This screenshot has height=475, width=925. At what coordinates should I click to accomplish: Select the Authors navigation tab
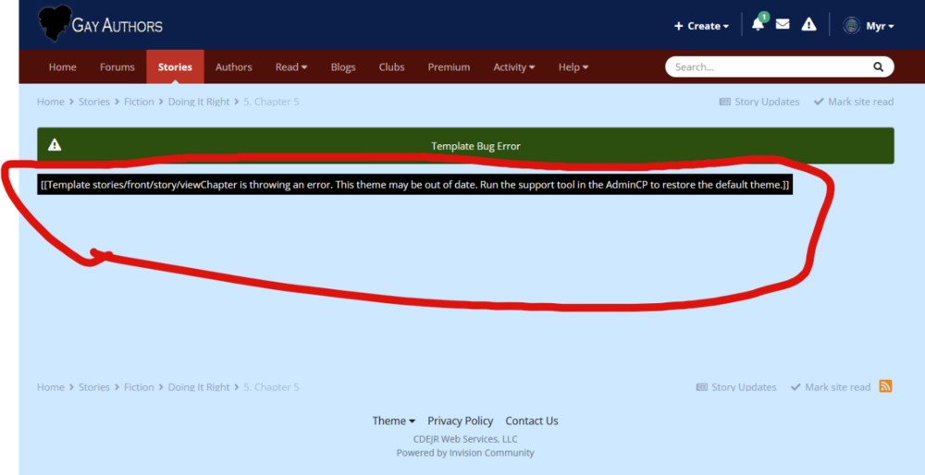click(233, 67)
